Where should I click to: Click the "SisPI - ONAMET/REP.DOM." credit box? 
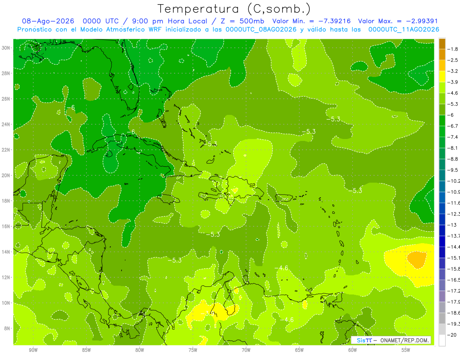391,340
